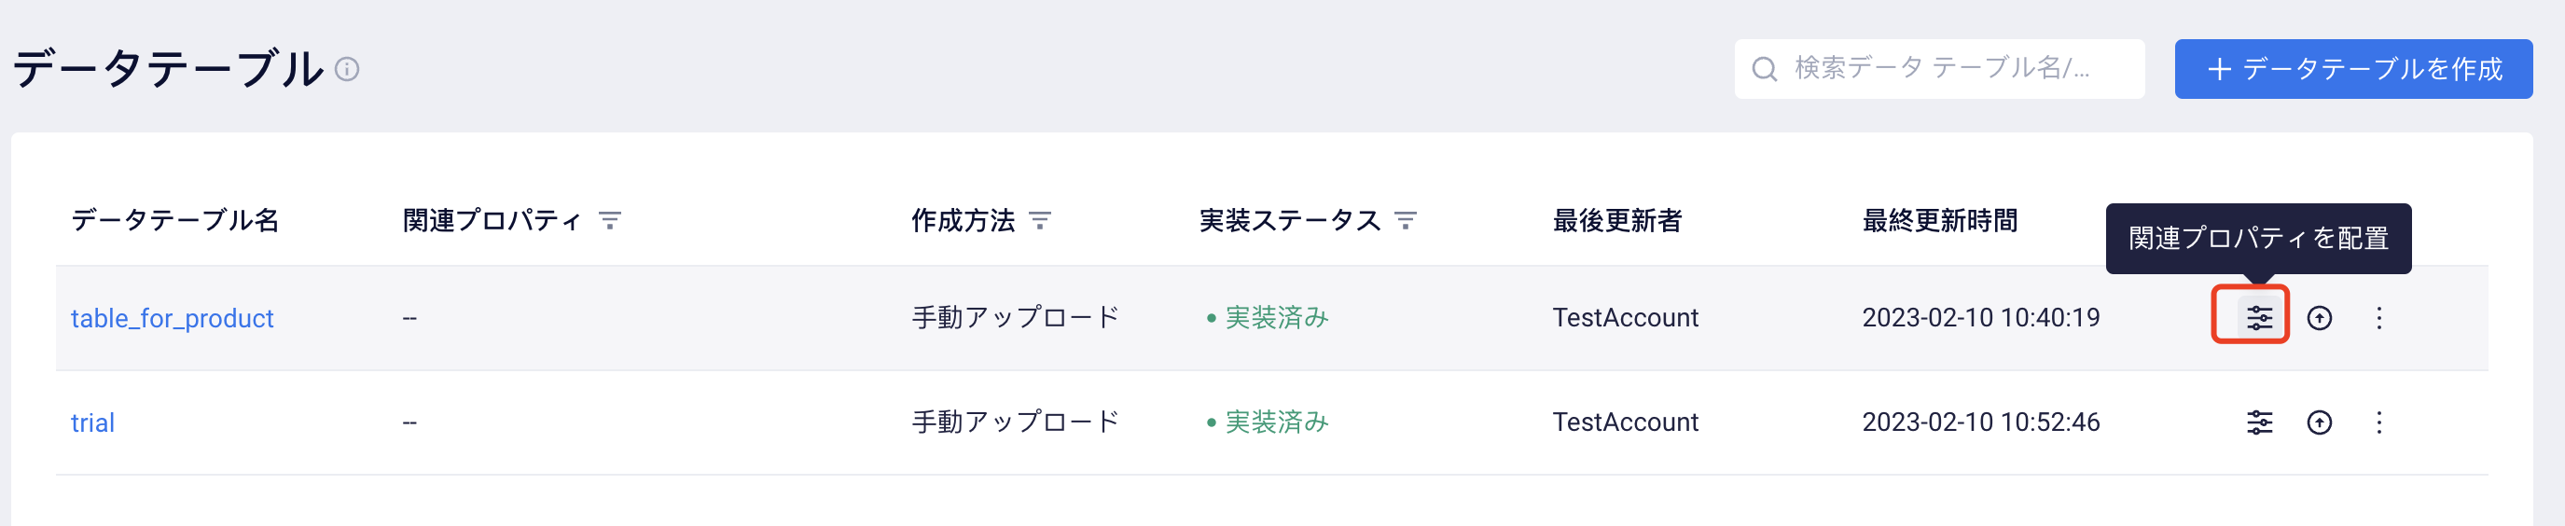Image resolution: width=2565 pixels, height=526 pixels.
Task: Click TestAccount in the trial row
Action: click(x=1625, y=422)
